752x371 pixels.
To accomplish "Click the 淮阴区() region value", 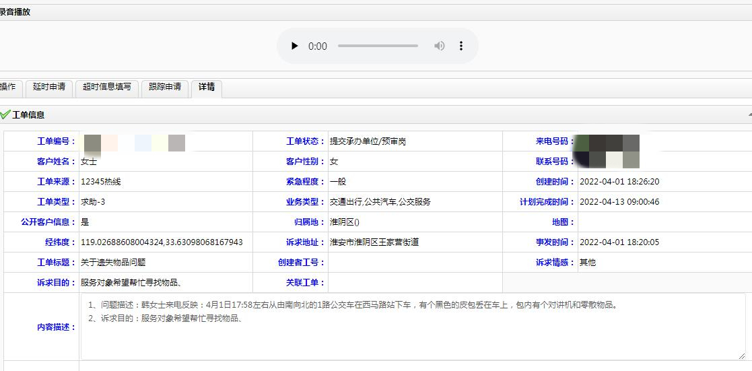I will 344,222.
